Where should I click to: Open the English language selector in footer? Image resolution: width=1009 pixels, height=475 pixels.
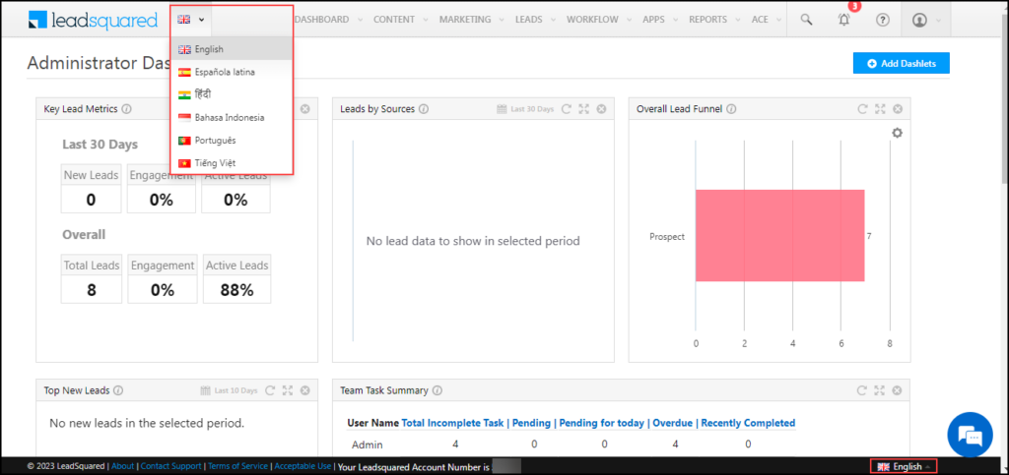click(903, 466)
